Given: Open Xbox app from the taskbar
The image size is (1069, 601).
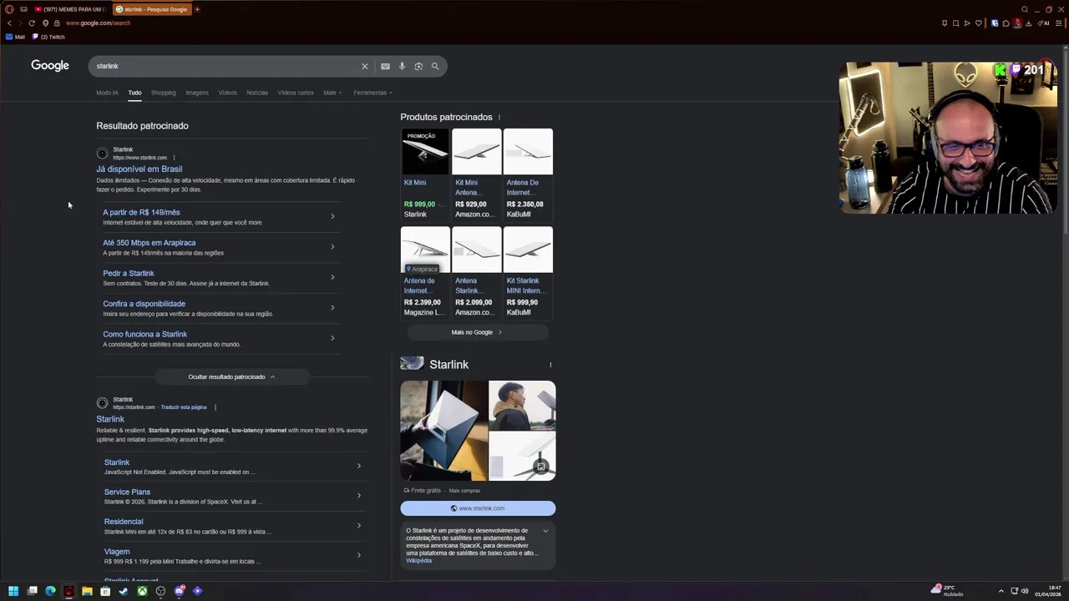Looking at the screenshot, I should (142, 591).
